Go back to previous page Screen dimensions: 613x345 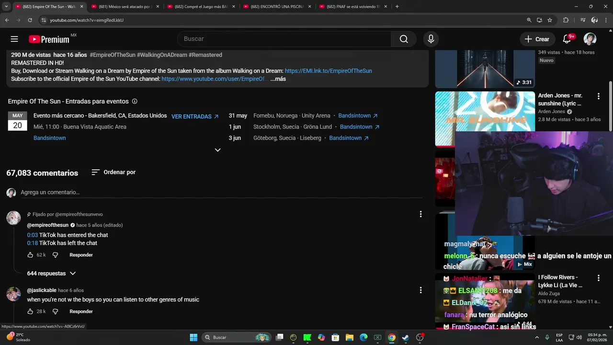7,20
